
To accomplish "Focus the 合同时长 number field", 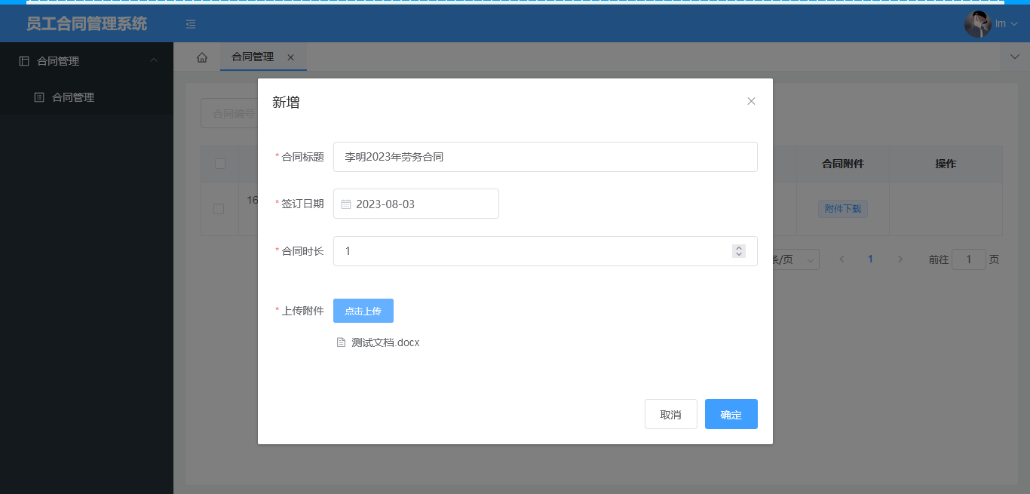I will point(545,251).
